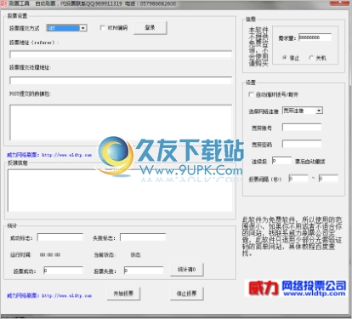Focus the vote address (referer) field

click(121, 54)
